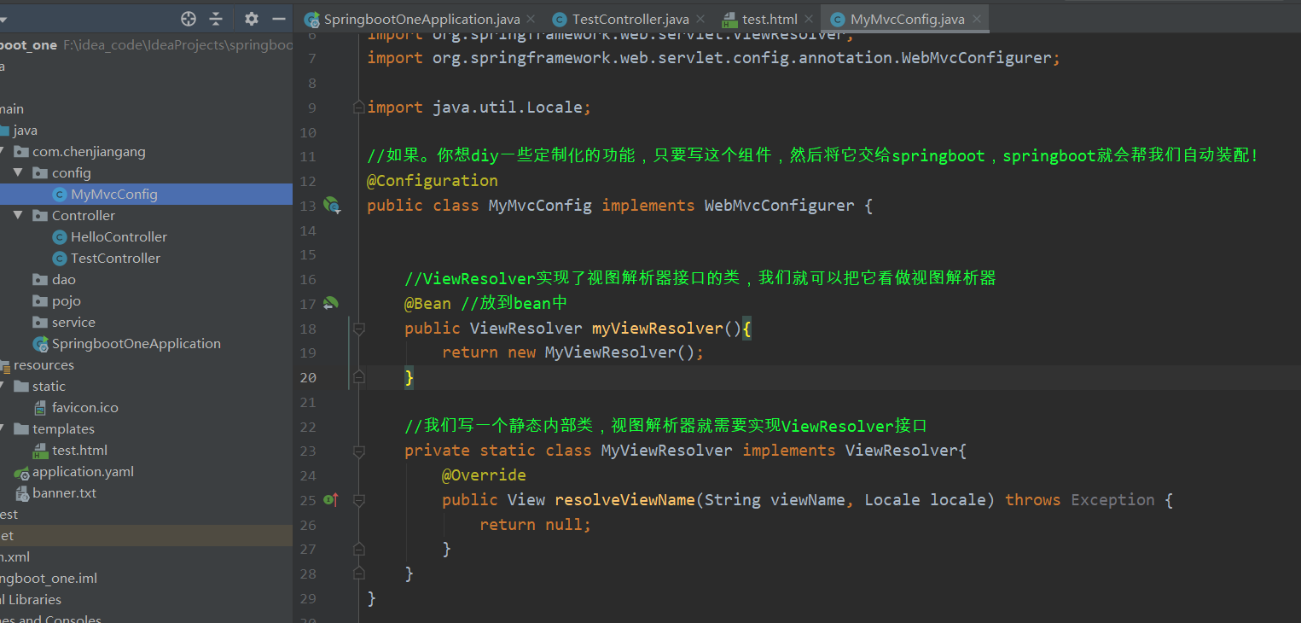Open project panel settings gear
The image size is (1301, 623).
[x=251, y=18]
